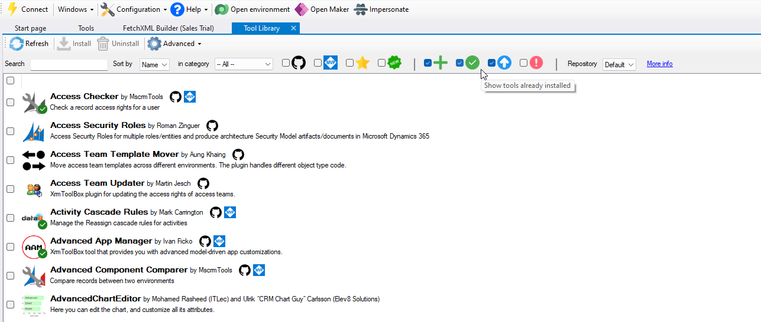Open the Repository Default dropdown
761x322 pixels.
coord(619,64)
